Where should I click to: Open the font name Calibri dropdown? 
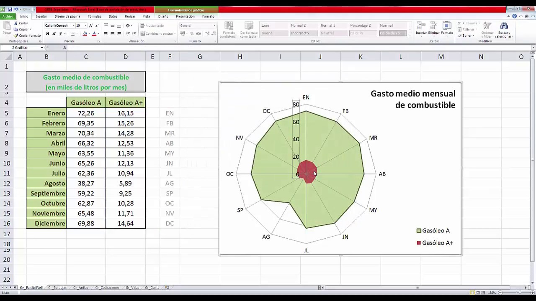73,26
